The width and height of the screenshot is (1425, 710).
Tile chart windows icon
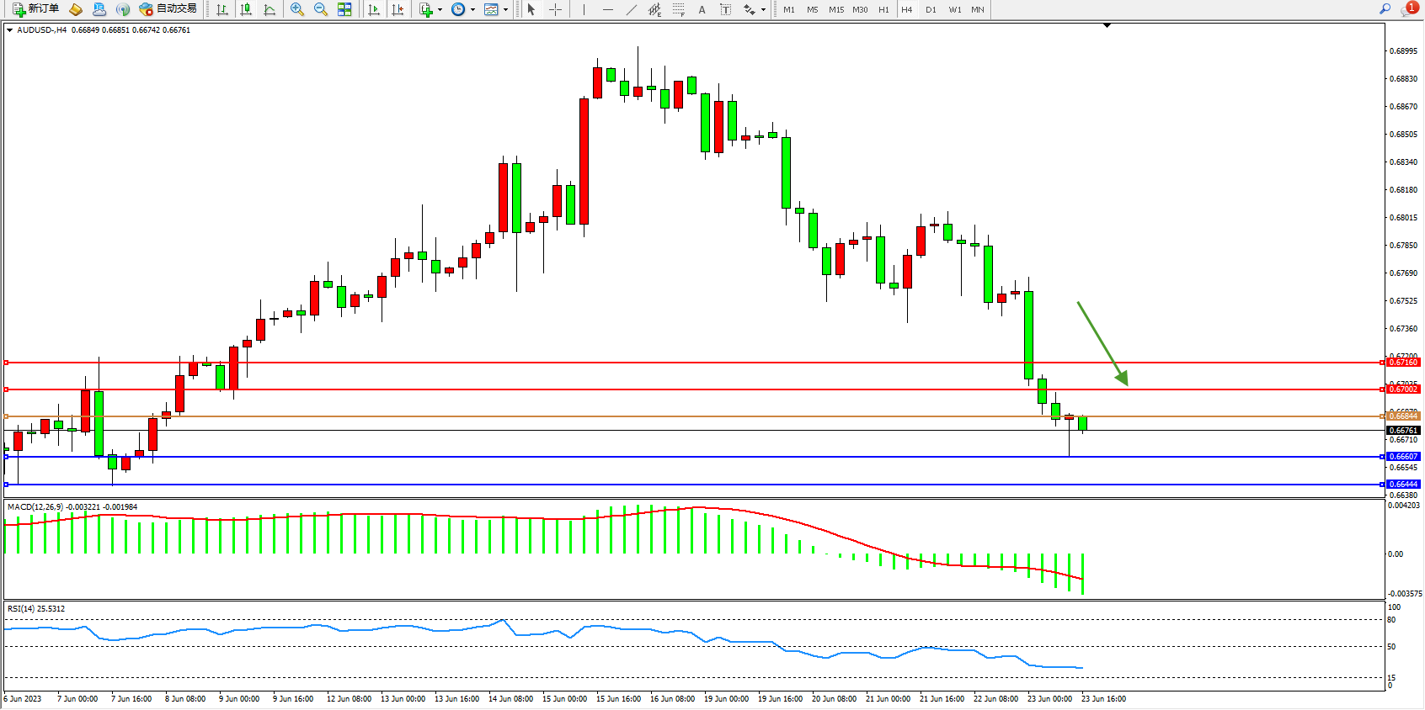[344, 9]
